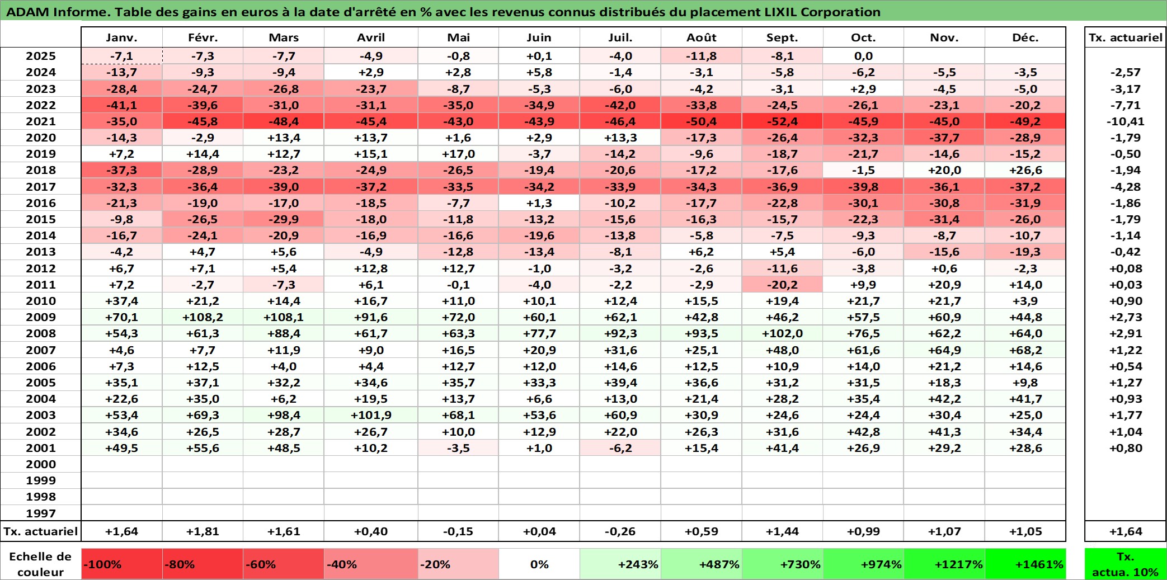Click the +70,1 value in Janv. 2009

(x=122, y=317)
